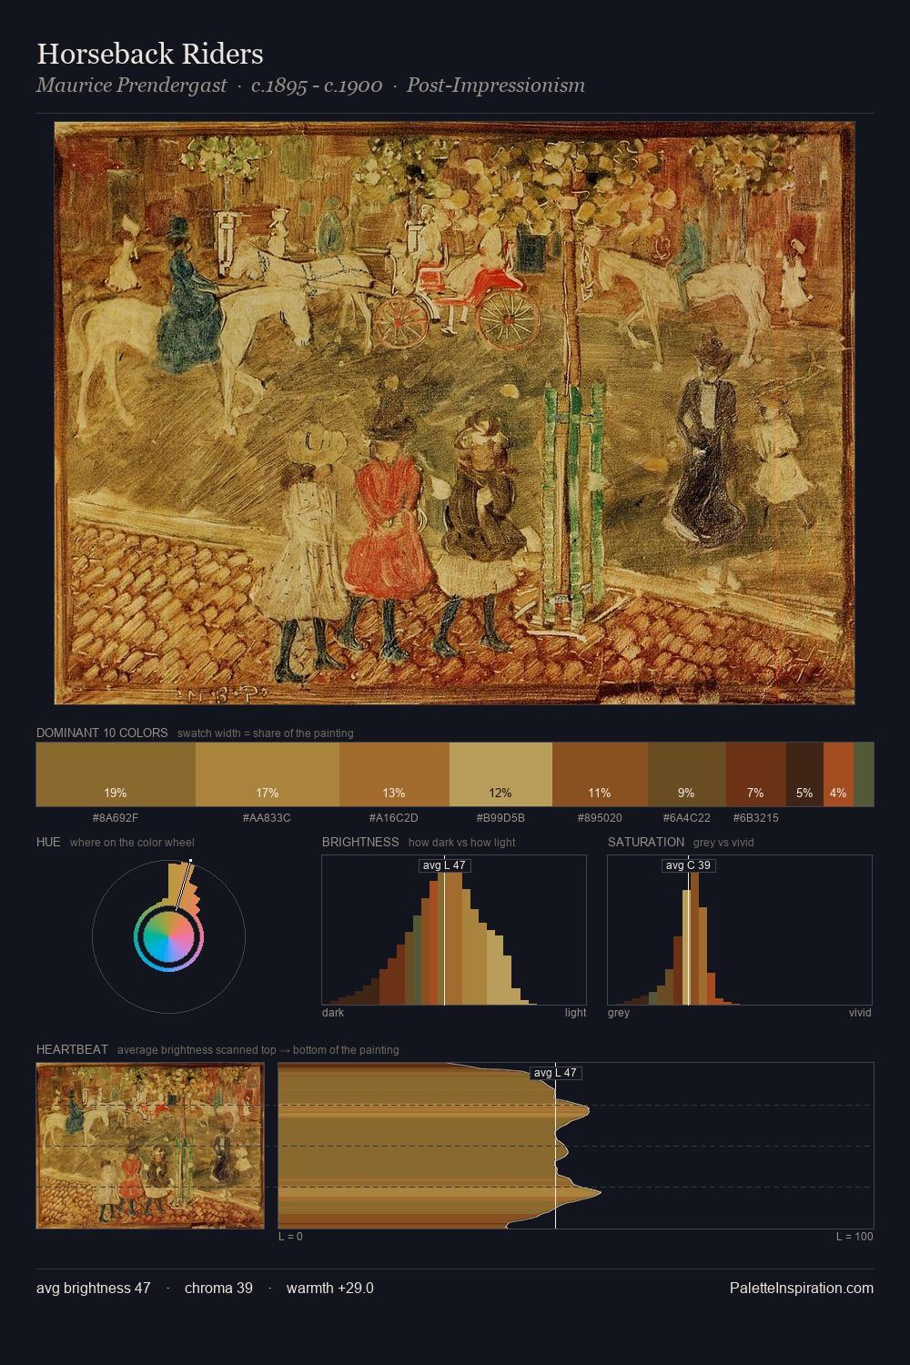The height and width of the screenshot is (1365, 910).
Task: Click the hex code #A16C2D
Action: click(x=394, y=818)
